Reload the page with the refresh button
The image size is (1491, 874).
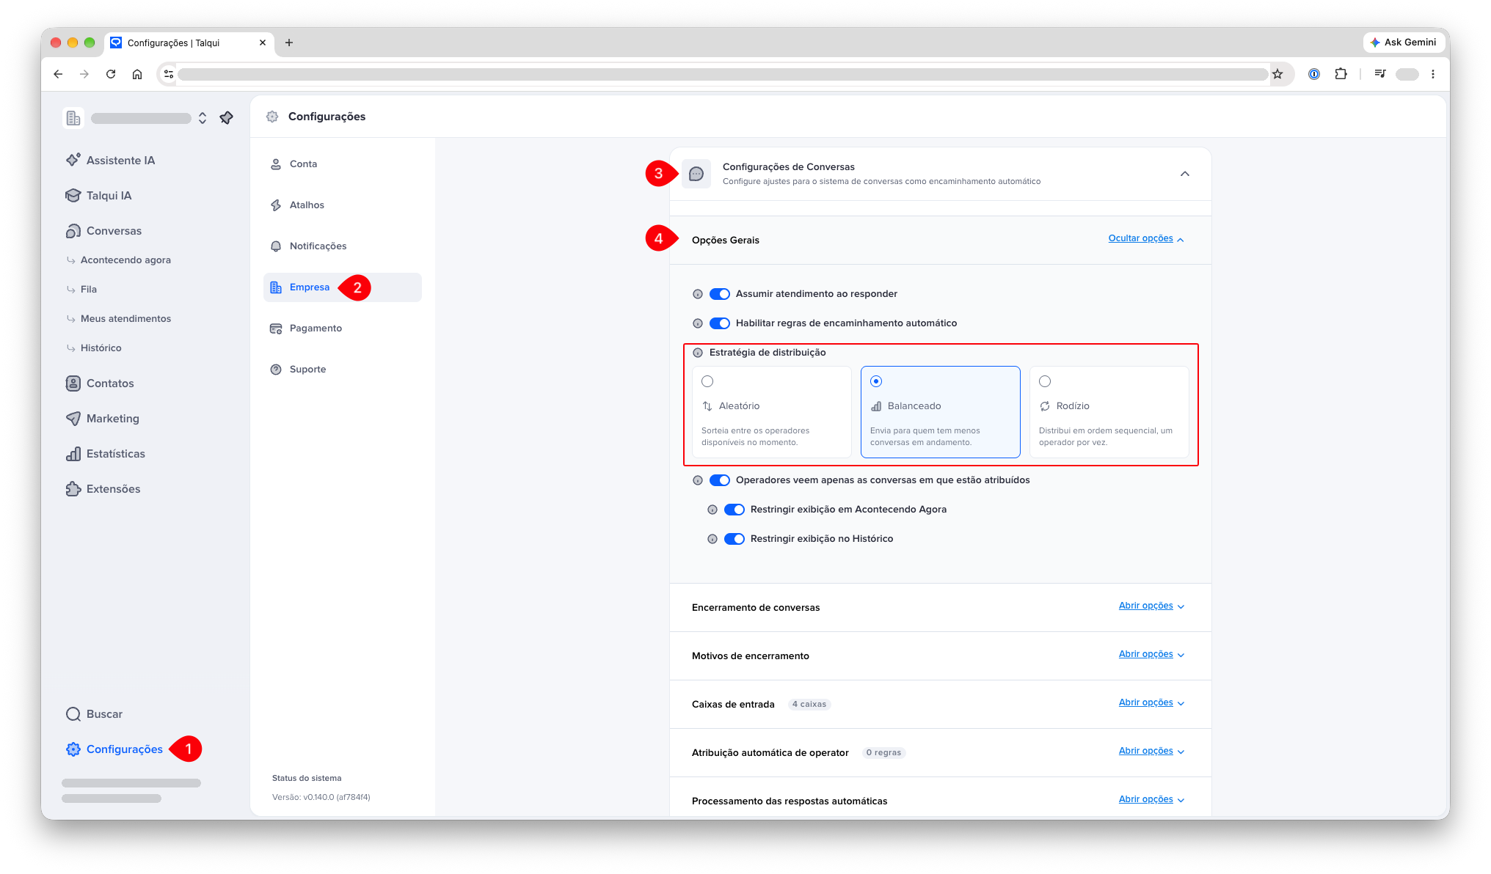[x=111, y=74]
